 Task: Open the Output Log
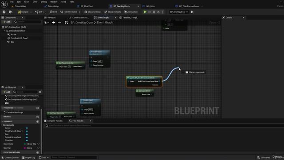(x=28, y=158)
